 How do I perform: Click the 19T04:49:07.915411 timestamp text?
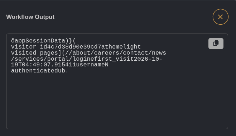[43, 65]
